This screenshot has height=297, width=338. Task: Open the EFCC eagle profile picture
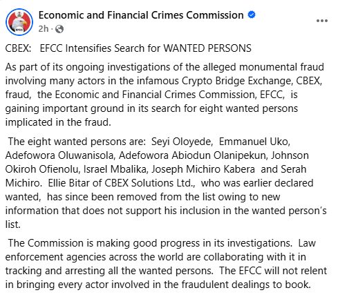click(19, 22)
